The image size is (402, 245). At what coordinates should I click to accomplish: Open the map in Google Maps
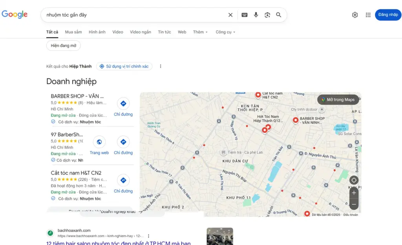338,99
